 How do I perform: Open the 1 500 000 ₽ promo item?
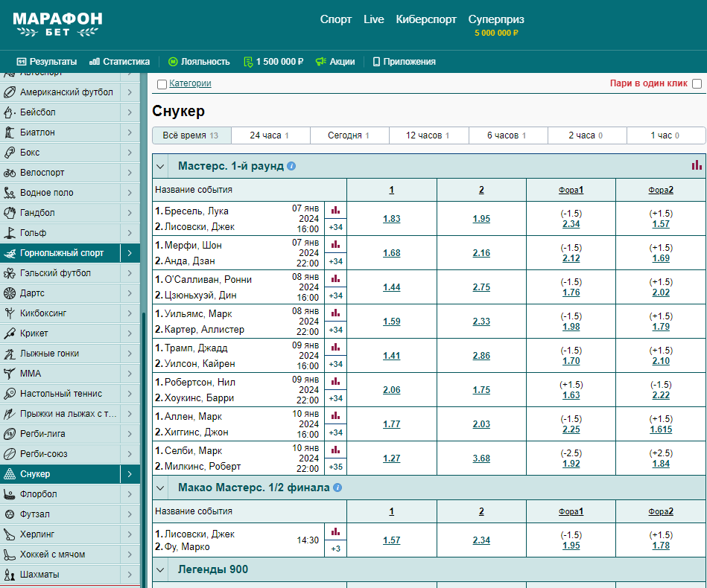point(273,62)
